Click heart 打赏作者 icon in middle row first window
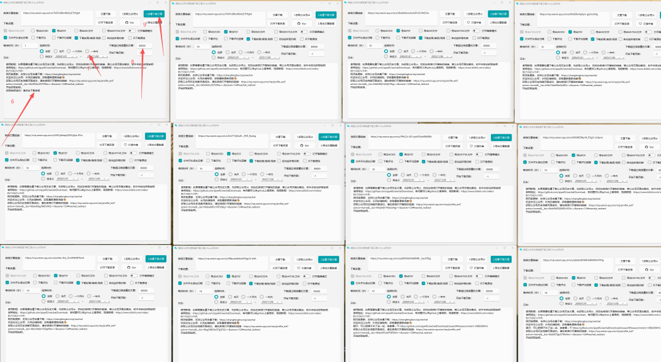This screenshot has height=362, width=661. pyautogui.click(x=125, y=145)
